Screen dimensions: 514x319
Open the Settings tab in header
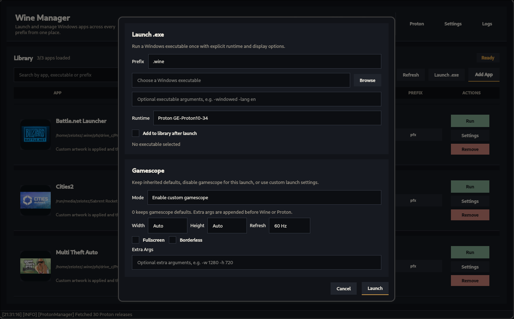point(453,24)
